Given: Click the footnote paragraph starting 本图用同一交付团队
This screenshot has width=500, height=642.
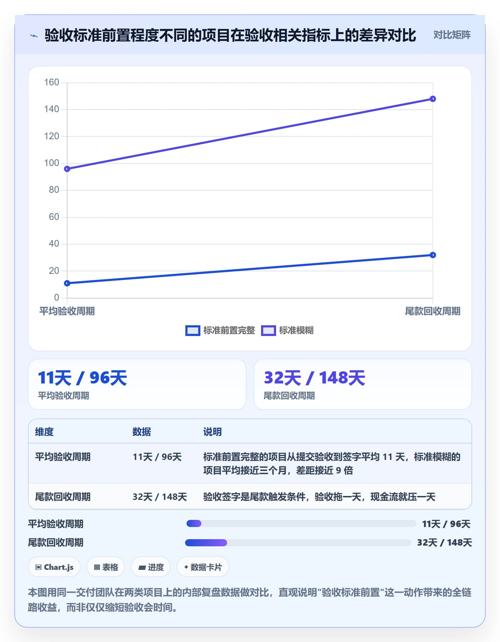Looking at the screenshot, I should (250, 600).
